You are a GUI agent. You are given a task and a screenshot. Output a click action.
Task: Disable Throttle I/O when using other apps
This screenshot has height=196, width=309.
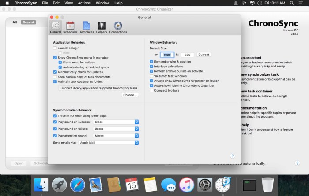(x=55, y=116)
